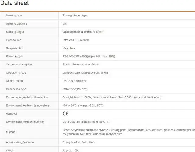The height and width of the screenshot is (152, 195).
Task: Click the CE approval mark icon
Action: click(66, 114)
